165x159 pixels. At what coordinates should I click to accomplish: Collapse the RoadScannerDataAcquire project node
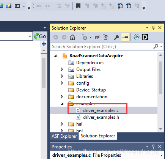tap(55, 56)
